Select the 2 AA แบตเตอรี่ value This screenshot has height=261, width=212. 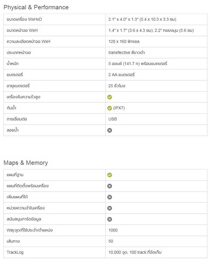point(121,75)
